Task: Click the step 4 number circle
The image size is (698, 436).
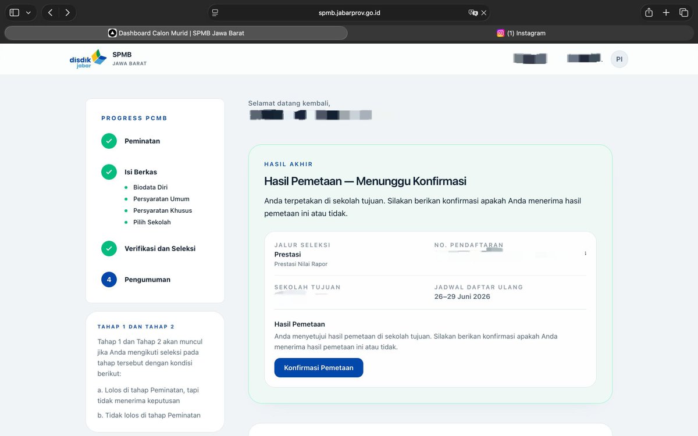Action: (x=109, y=280)
